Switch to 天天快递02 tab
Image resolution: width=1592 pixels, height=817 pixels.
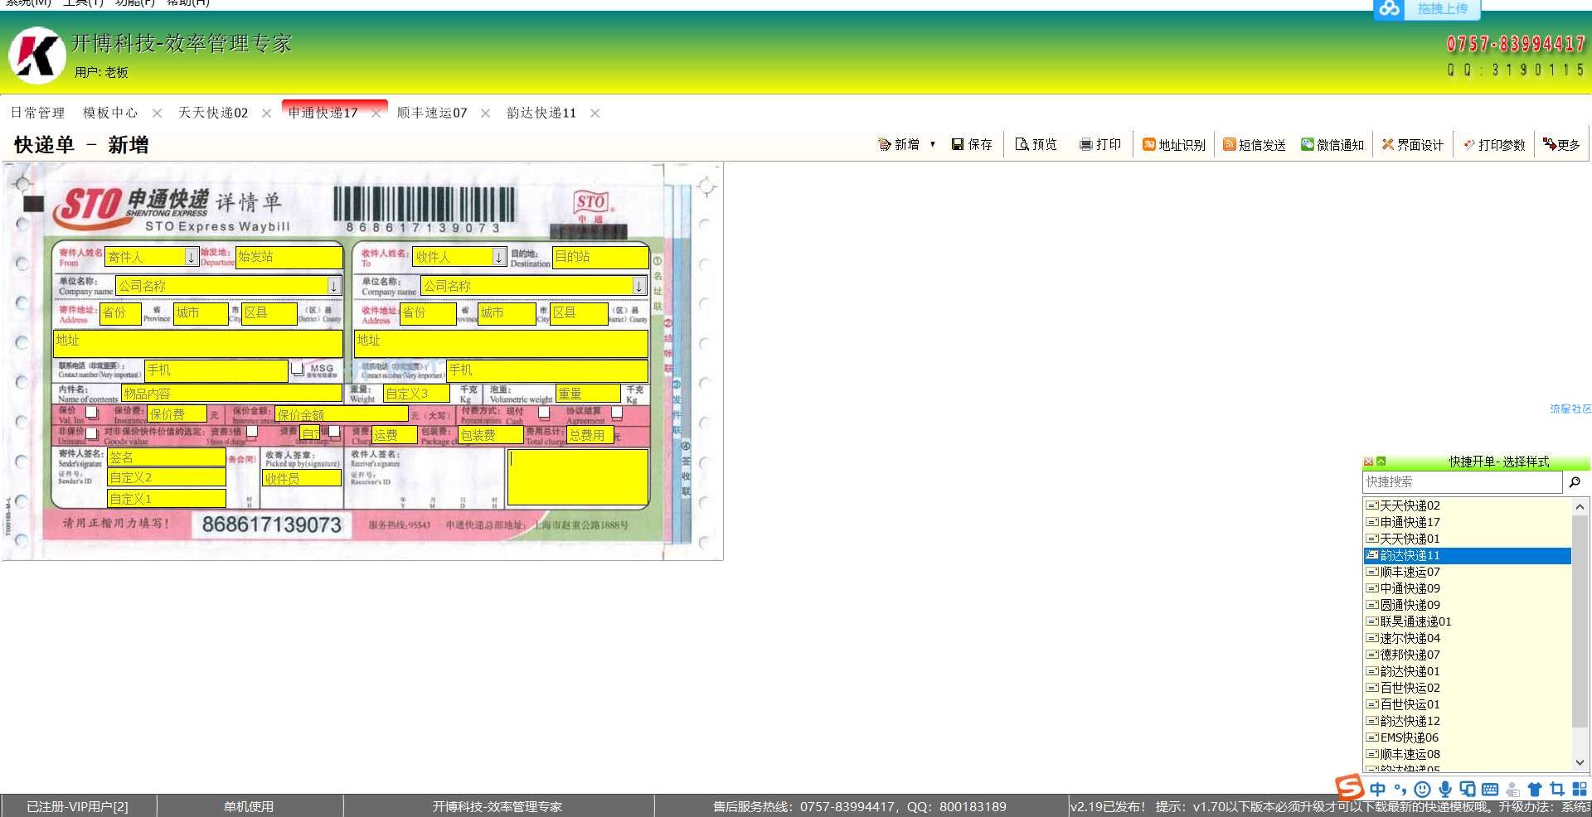(213, 113)
